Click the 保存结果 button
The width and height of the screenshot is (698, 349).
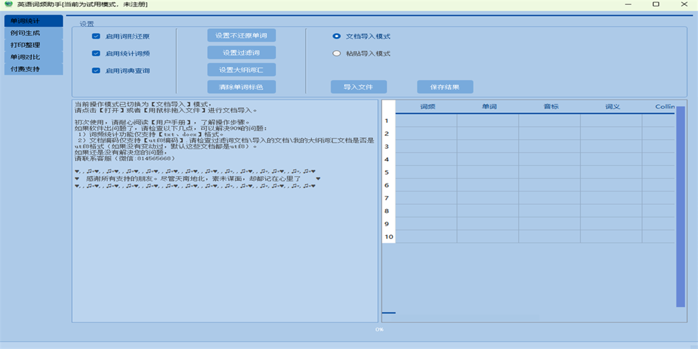coord(445,87)
